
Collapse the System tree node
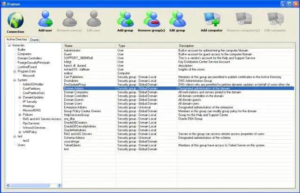(x=15, y=80)
